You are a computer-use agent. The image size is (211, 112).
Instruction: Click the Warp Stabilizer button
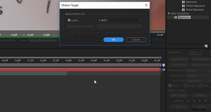click(201, 59)
